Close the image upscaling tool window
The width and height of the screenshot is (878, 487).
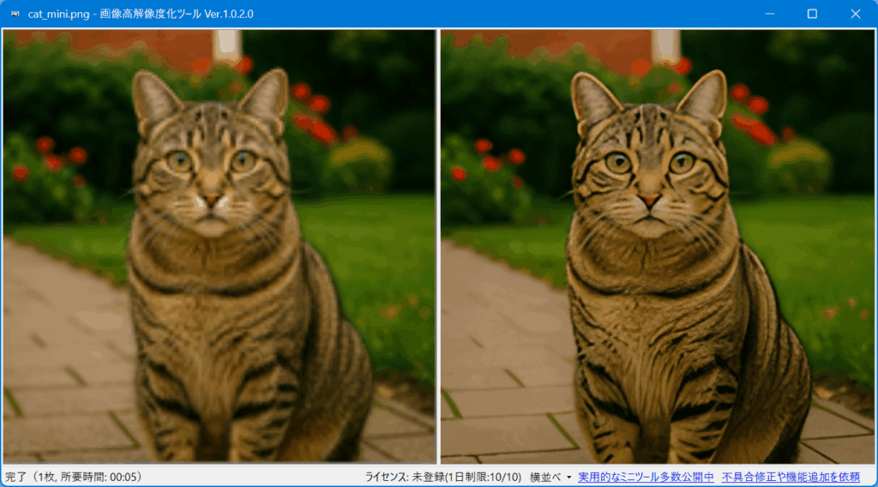855,14
